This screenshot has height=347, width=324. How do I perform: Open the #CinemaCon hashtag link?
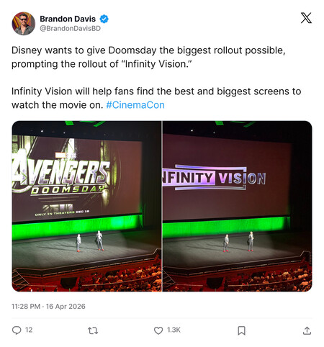click(135, 105)
